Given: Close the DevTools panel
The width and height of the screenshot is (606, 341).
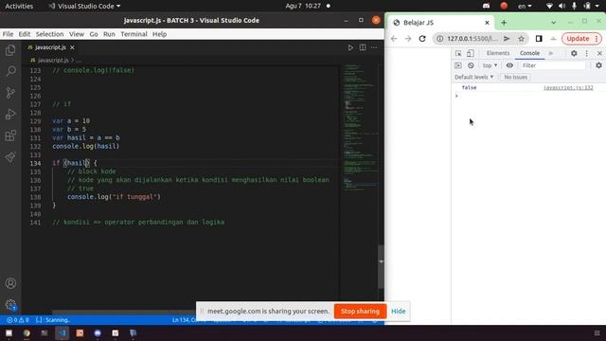Looking at the screenshot, I should pos(599,53).
